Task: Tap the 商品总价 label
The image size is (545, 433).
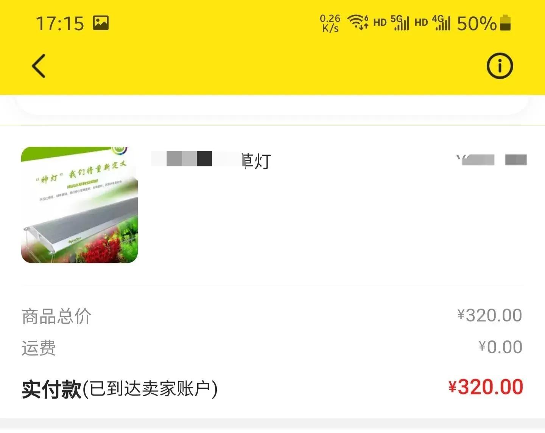Action: click(x=56, y=316)
